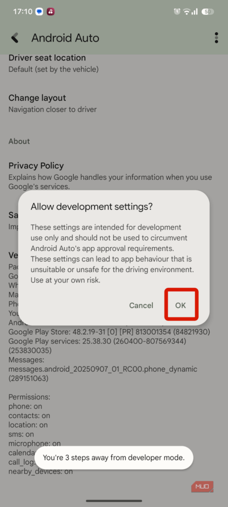Image resolution: width=228 pixels, height=507 pixels.
Task: Tap the Google Play Store version line
Action: tap(109, 332)
